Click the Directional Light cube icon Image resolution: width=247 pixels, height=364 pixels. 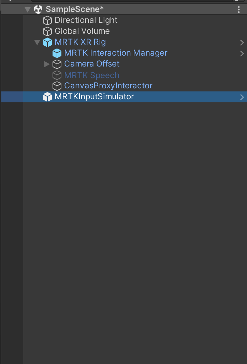coord(47,20)
